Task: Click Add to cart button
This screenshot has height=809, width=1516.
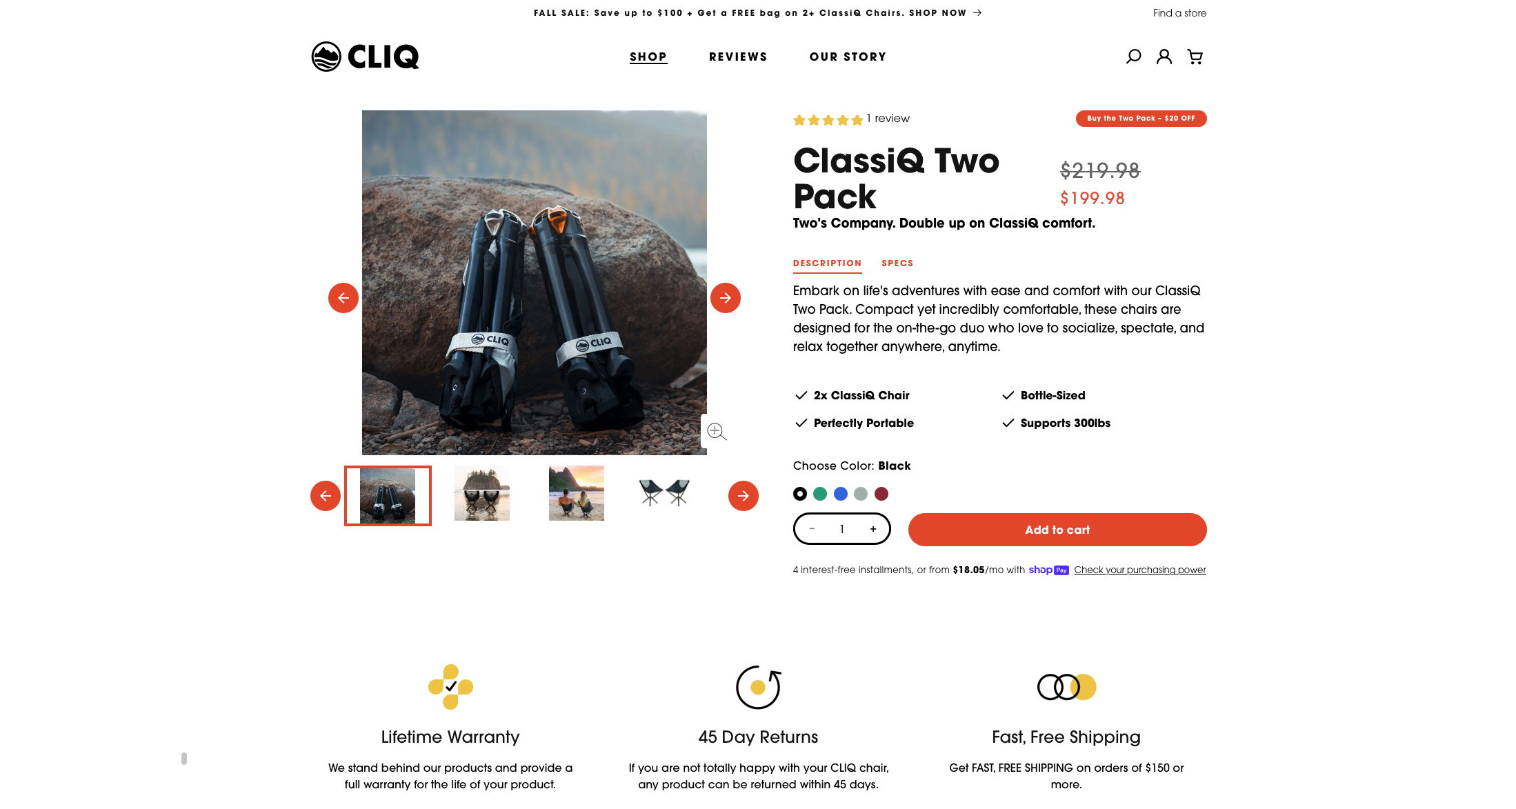Action: tap(1057, 530)
